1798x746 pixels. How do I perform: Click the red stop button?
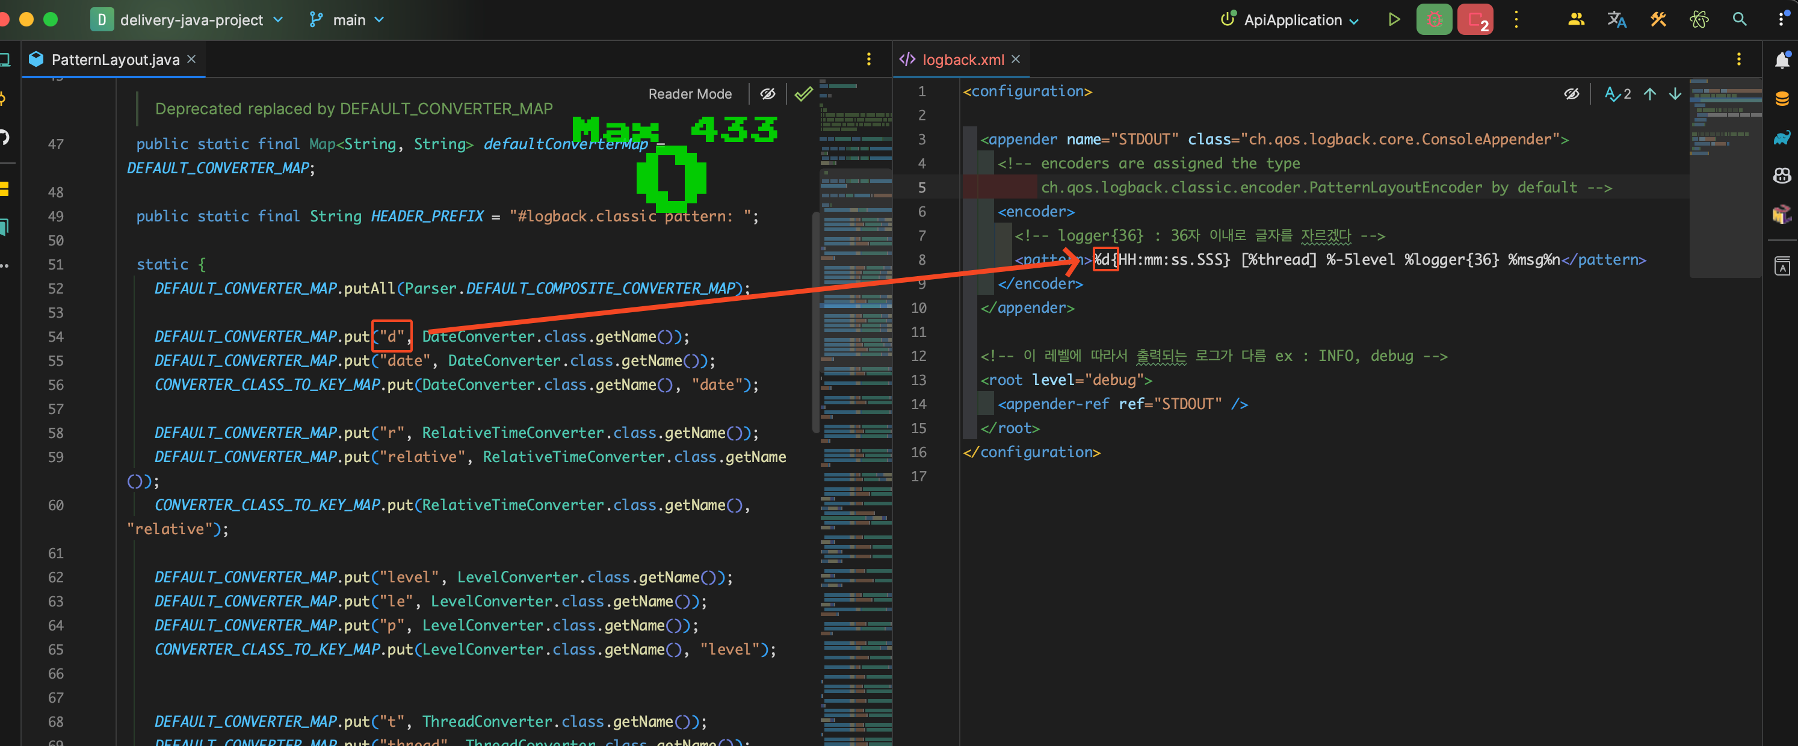pos(1475,19)
